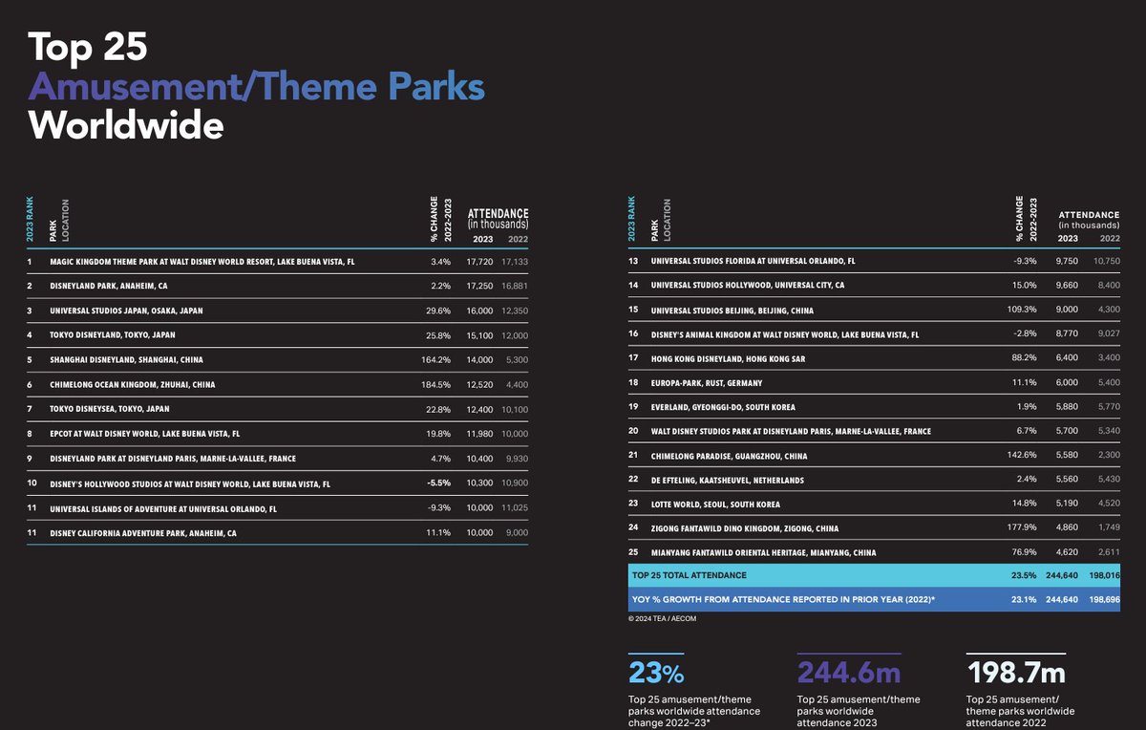Screen dimensions: 1146x730
Task: Click the large '198.7m' statistic
Action: 1016,673
